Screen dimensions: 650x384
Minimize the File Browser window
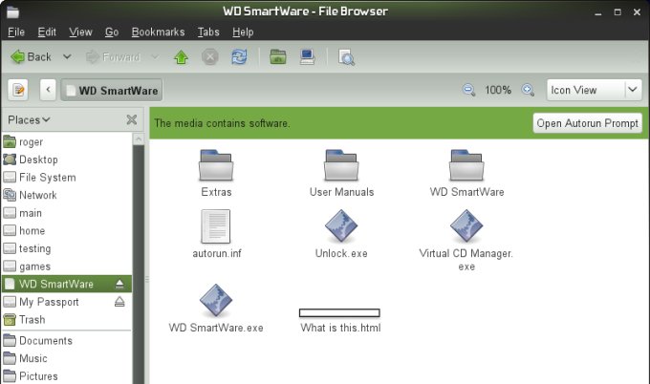(x=597, y=12)
